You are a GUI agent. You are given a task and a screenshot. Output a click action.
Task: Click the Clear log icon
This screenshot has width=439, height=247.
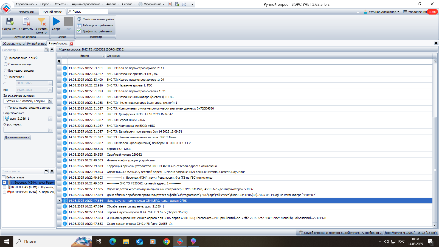coord(26,22)
